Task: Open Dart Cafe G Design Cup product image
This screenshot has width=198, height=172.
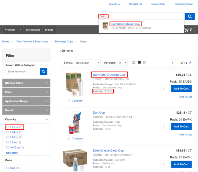Action: click(75, 84)
